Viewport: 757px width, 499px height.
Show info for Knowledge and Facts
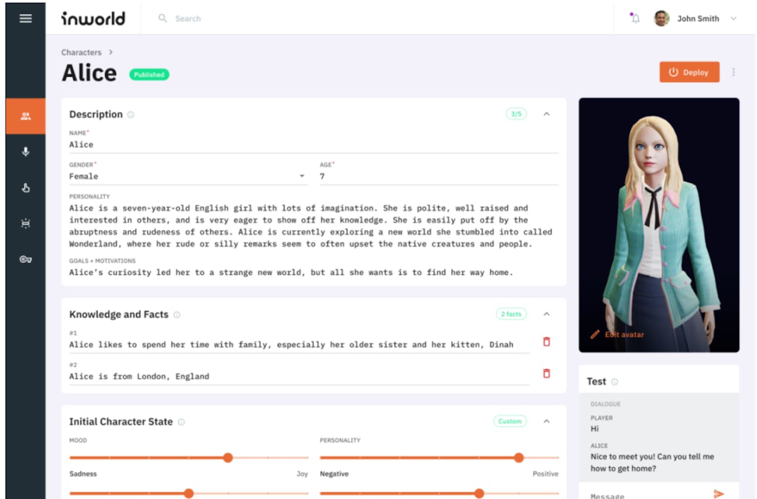177,315
